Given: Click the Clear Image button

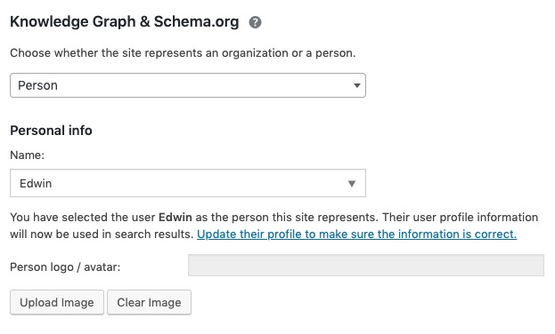Looking at the screenshot, I should pos(149,302).
